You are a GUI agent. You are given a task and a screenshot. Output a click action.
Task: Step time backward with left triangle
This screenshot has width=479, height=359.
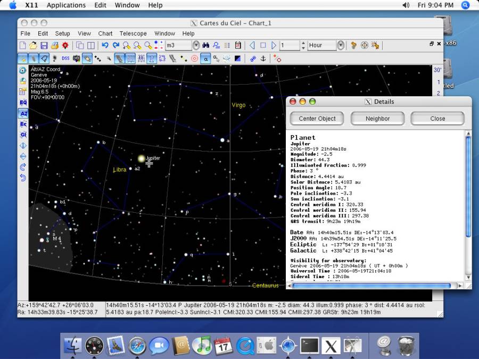[x=252, y=46]
